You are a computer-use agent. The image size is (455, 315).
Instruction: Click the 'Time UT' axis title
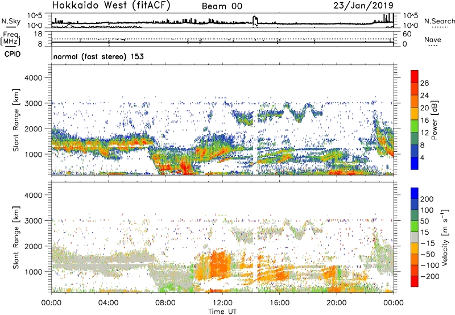(x=222, y=312)
